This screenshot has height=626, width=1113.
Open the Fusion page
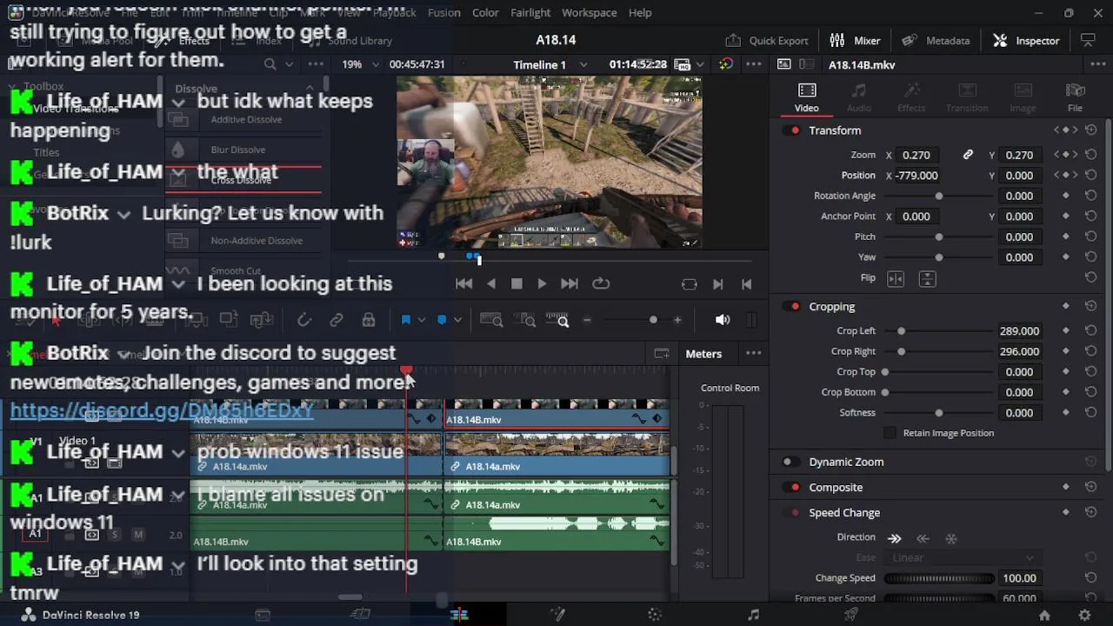pyautogui.click(x=557, y=615)
